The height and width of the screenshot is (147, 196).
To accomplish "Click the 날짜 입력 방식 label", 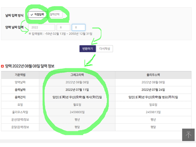I will coord(14,15).
